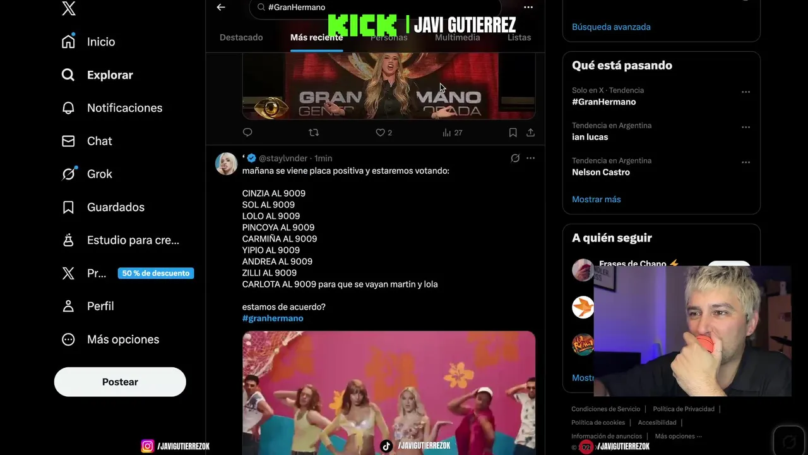View analytics of post with 27 views
The width and height of the screenshot is (808, 455).
[452, 132]
